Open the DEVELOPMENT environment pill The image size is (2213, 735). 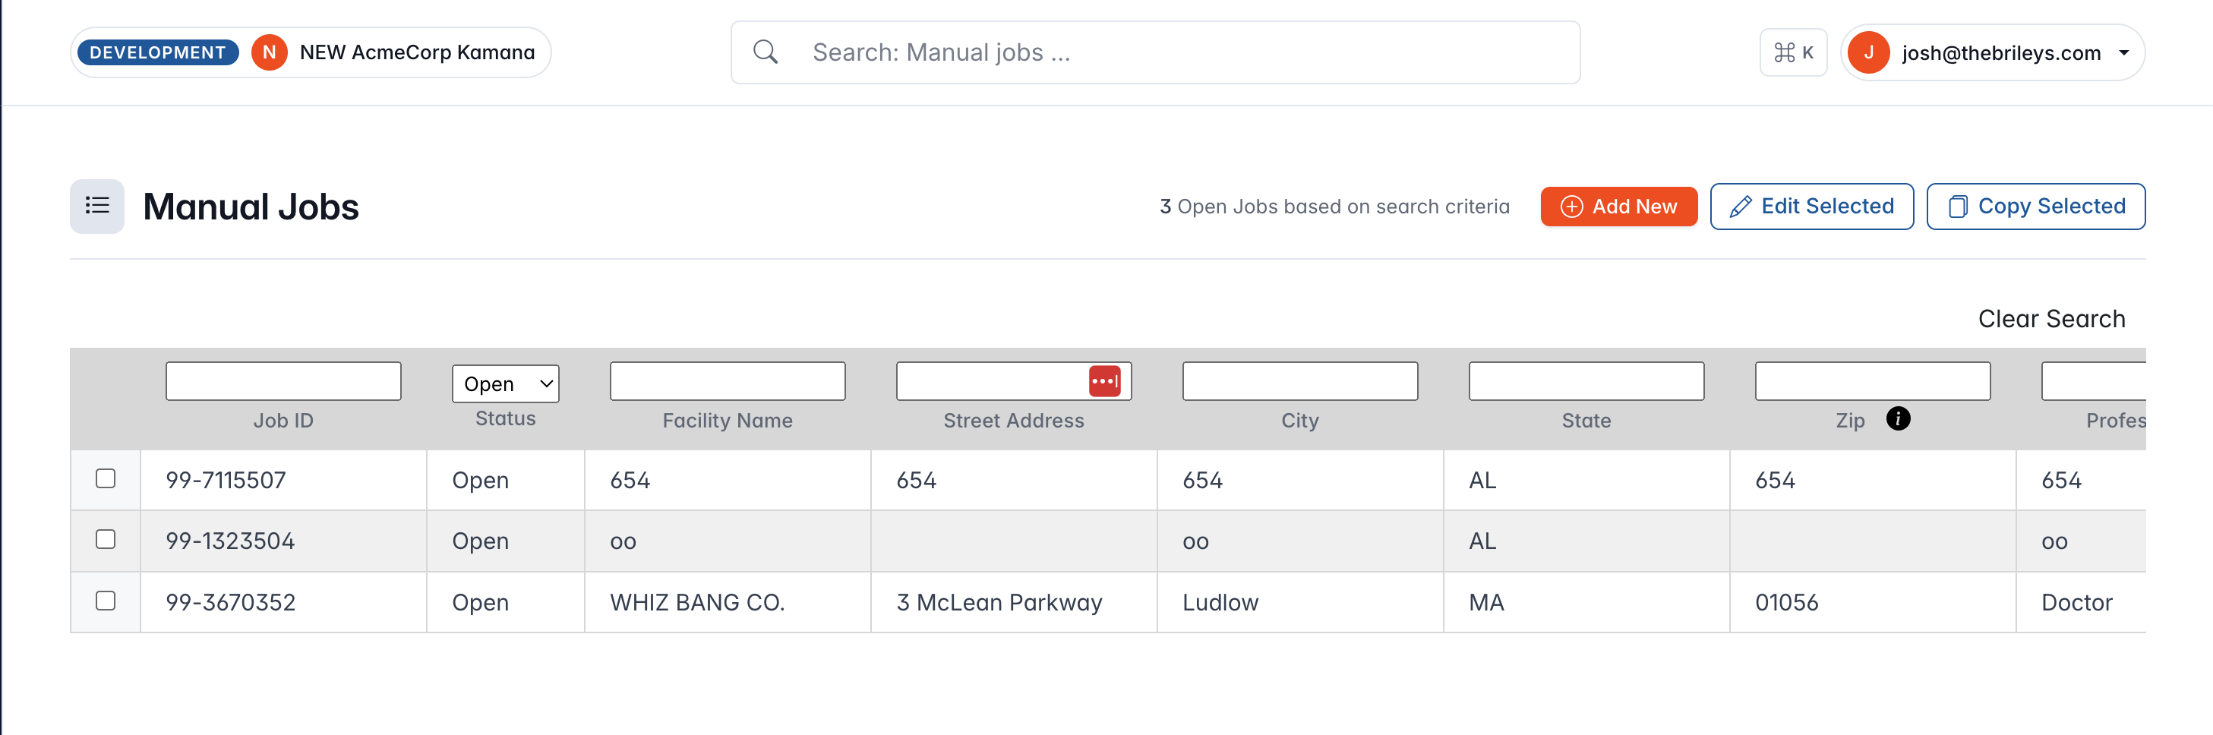(157, 52)
